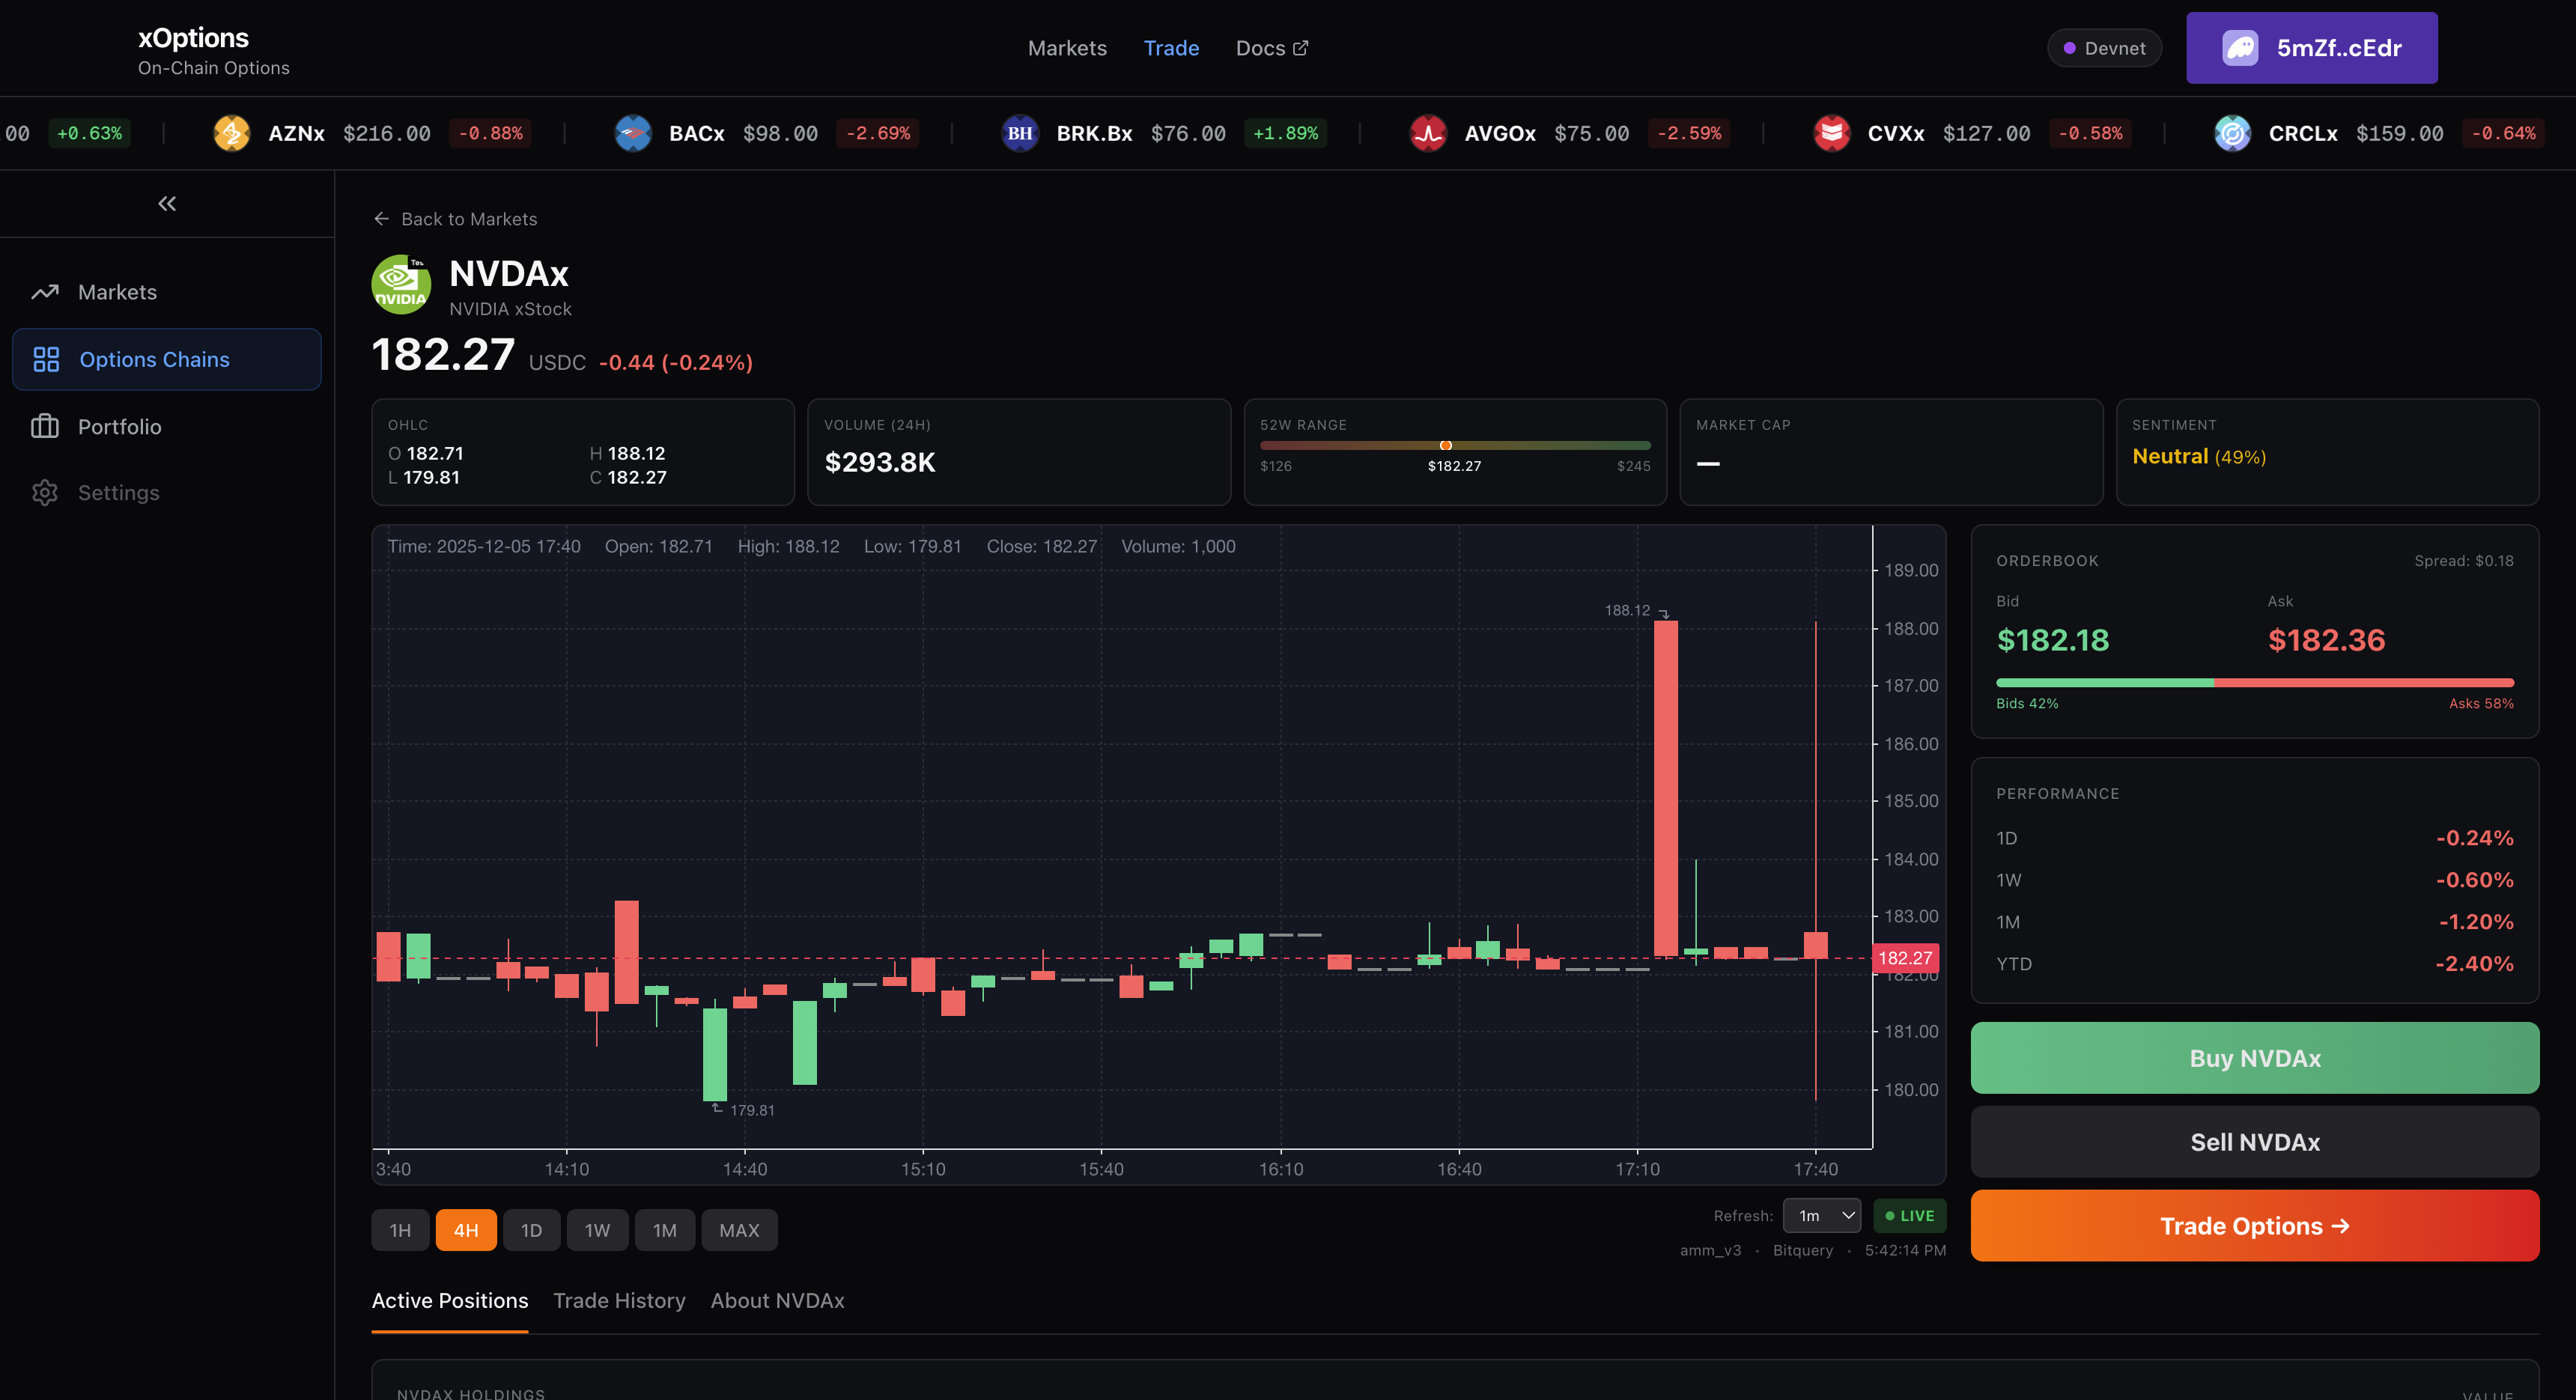Click the Back to Markets arrow icon
This screenshot has height=1400, width=2576.
click(x=381, y=219)
